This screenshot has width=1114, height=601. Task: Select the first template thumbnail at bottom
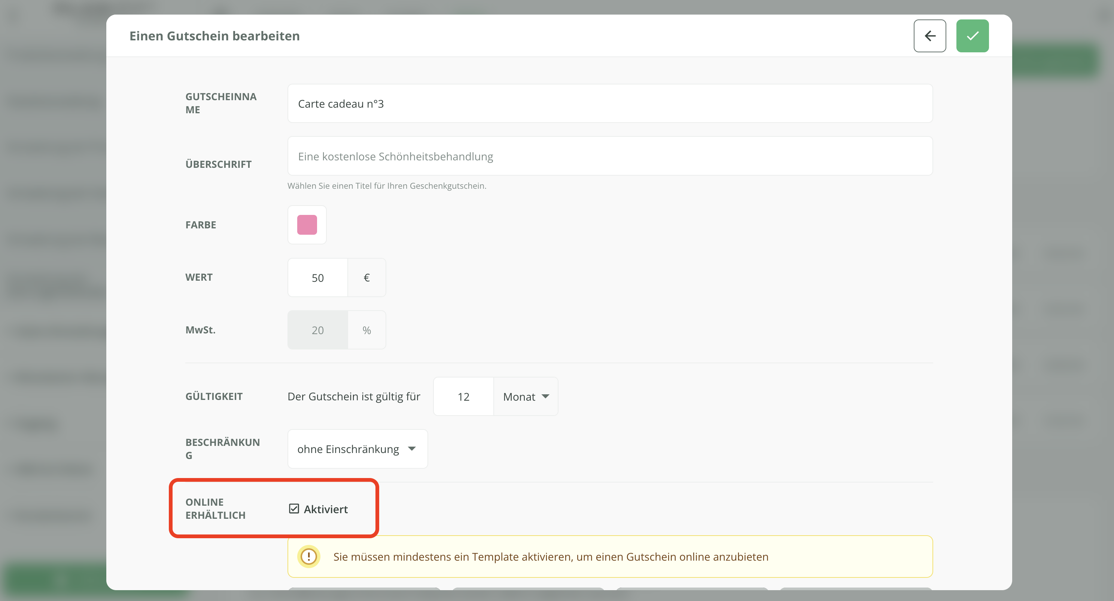[364, 588]
